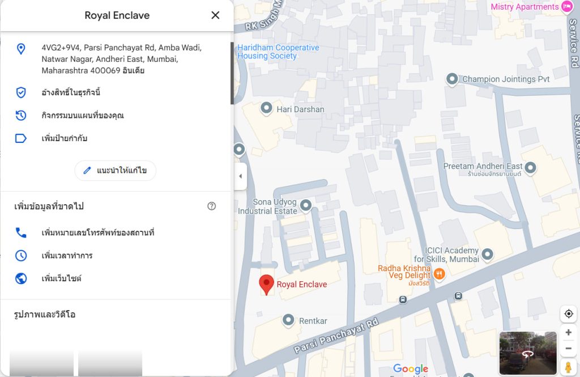Zoom in on the map
The width and height of the screenshot is (580, 377).
coord(569,333)
